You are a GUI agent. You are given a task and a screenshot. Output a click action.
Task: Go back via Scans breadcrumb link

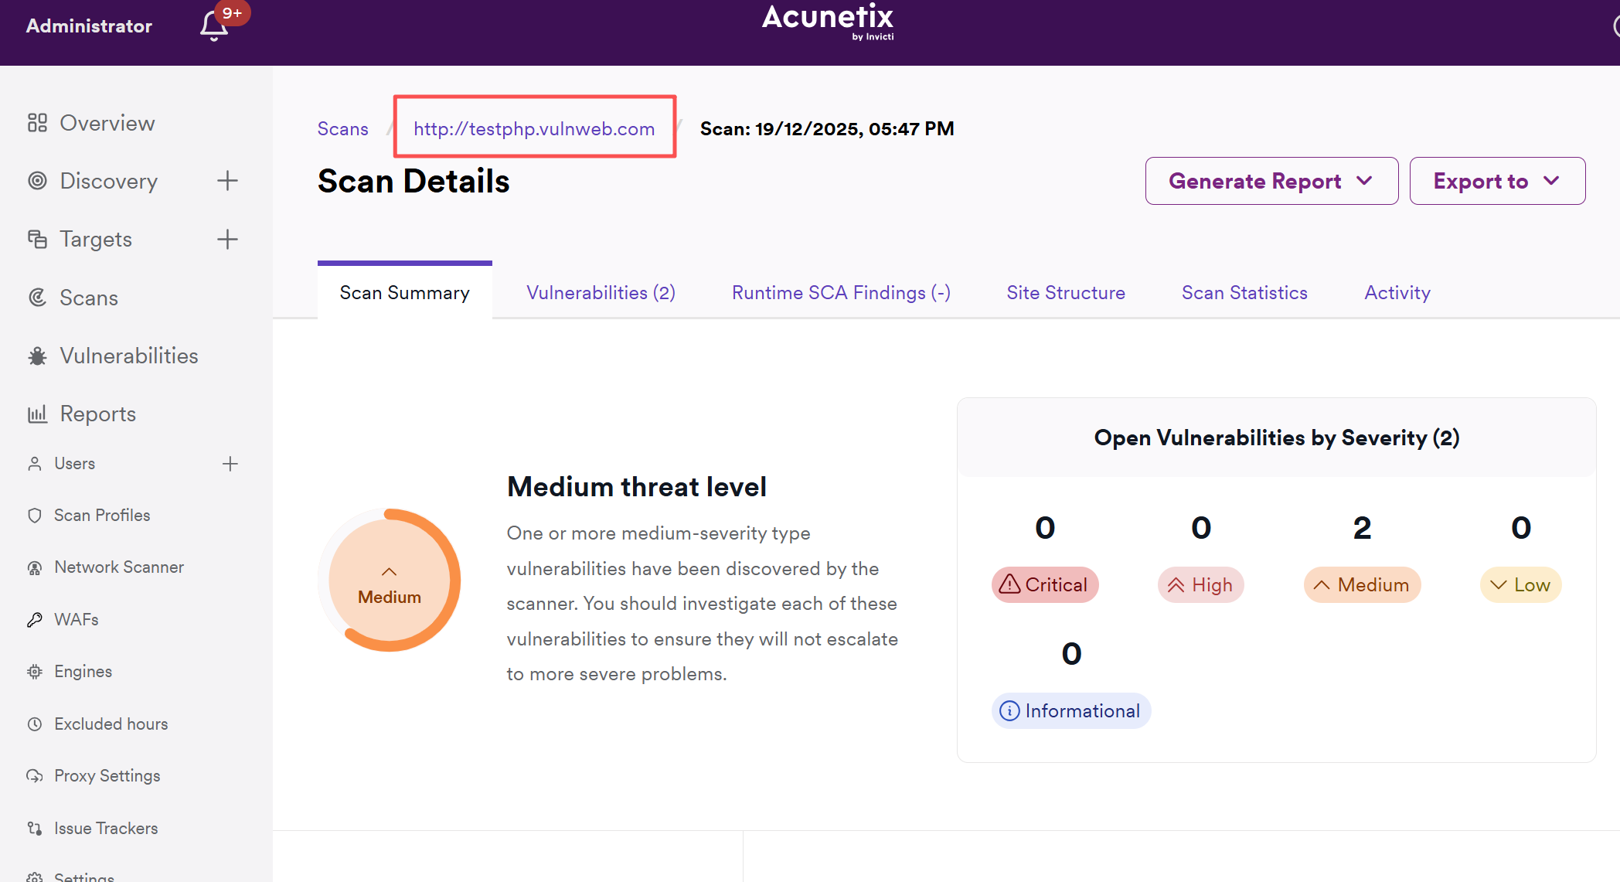[342, 128]
